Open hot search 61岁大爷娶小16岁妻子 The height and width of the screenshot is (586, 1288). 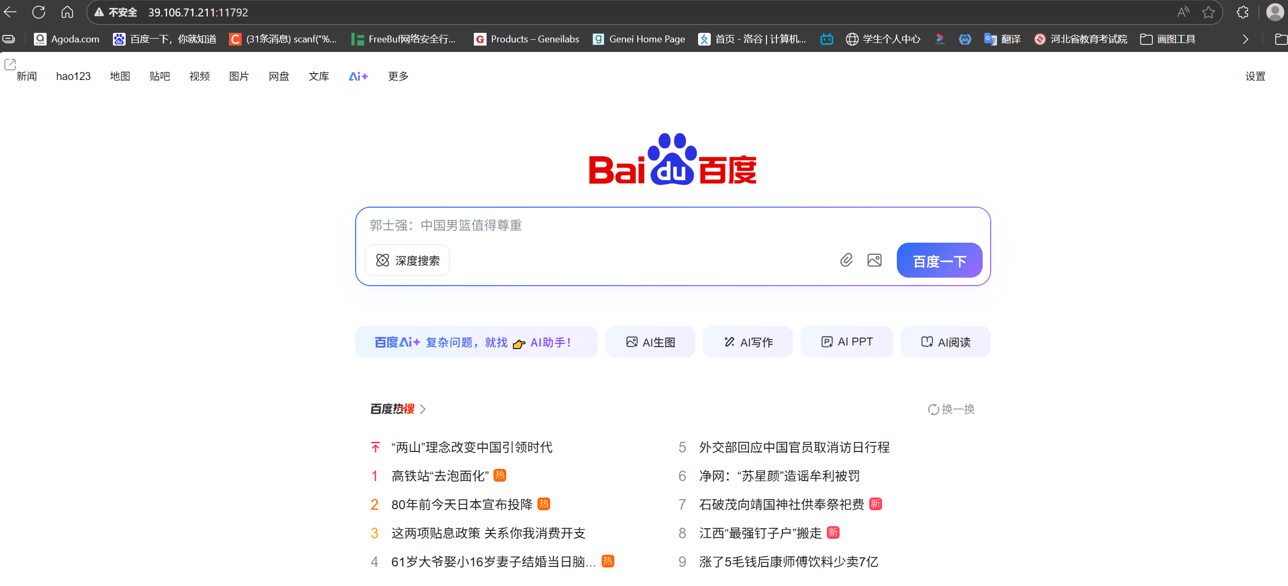493,562
